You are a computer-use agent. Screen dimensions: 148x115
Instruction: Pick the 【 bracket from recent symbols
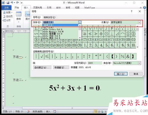(112, 56)
